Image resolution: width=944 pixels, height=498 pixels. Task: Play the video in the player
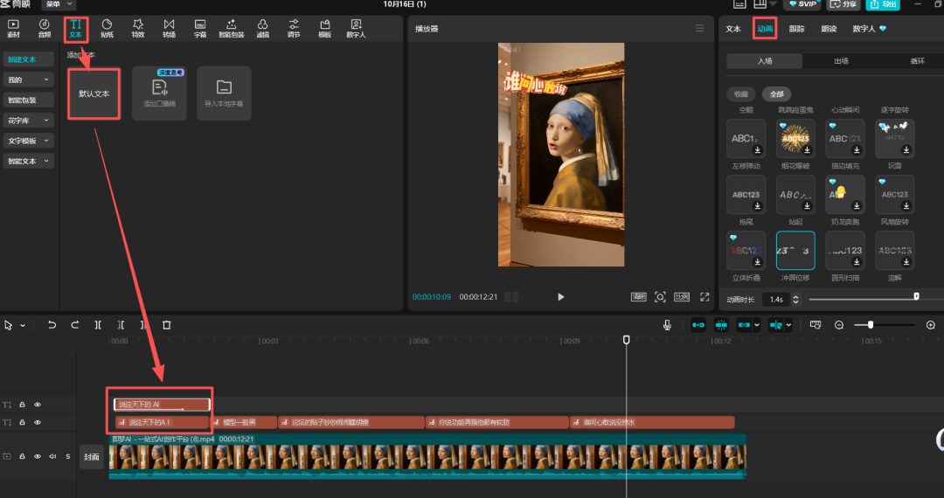pyautogui.click(x=561, y=297)
